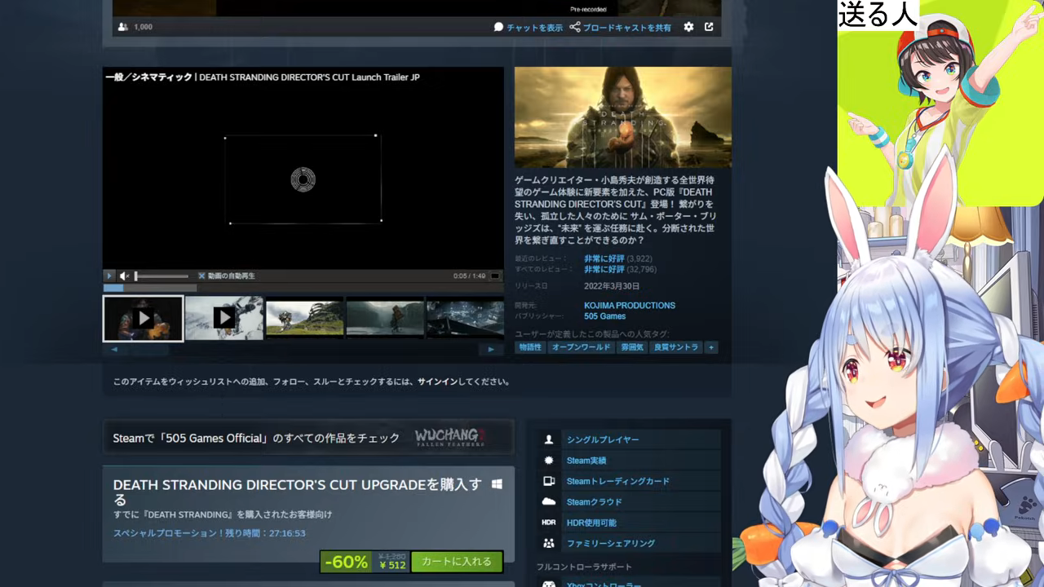This screenshot has height=587, width=1044.
Task: Click ブロードキャストを共有 share link
Action: [626, 28]
